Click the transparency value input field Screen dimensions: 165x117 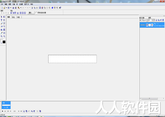[x=150, y=20]
